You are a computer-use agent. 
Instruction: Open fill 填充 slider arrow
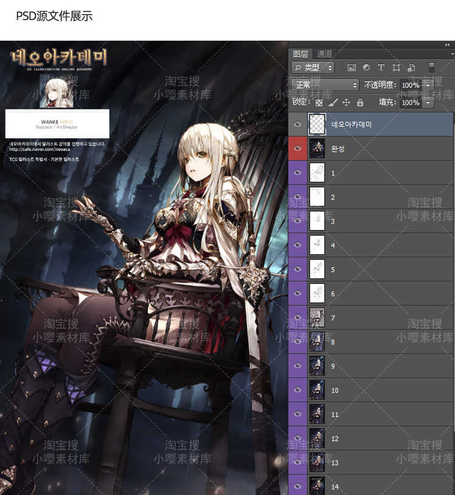click(428, 103)
